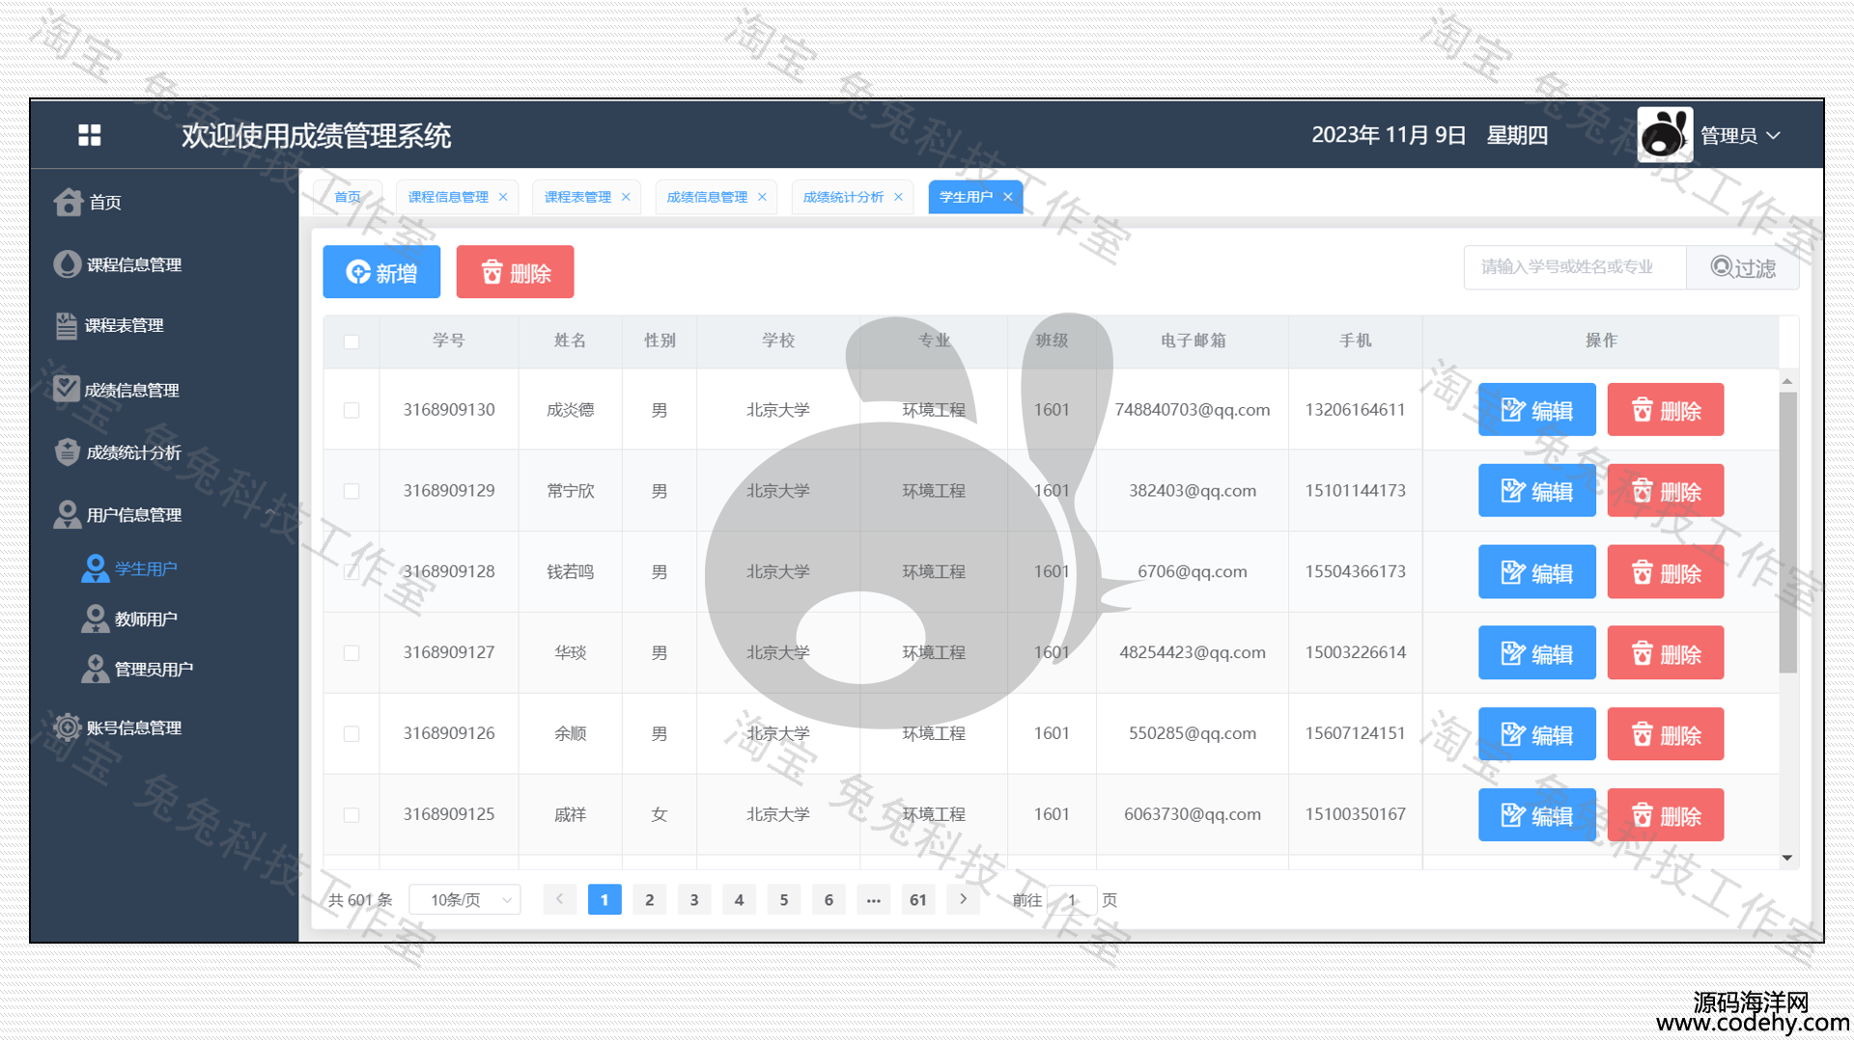Click account info management gear icon
Image resolution: width=1854 pixels, height=1042 pixels.
click(67, 727)
